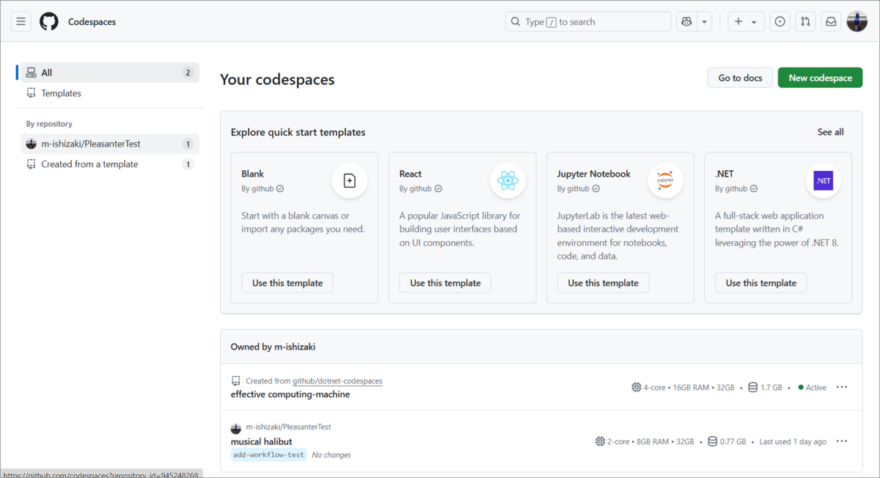
Task: Click See all templates link
Action: [x=830, y=132]
